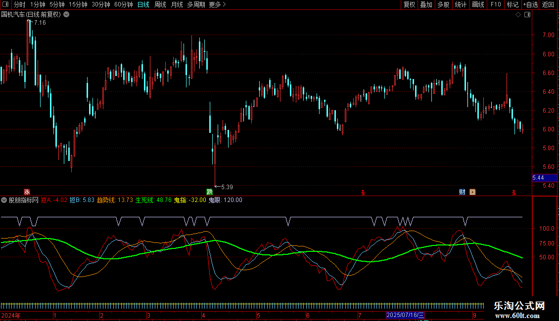Click the 短A indicator value label
This screenshot has height=321, width=559.
(x=54, y=200)
